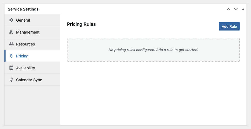Open the Calendar Sync tab label

29,80
